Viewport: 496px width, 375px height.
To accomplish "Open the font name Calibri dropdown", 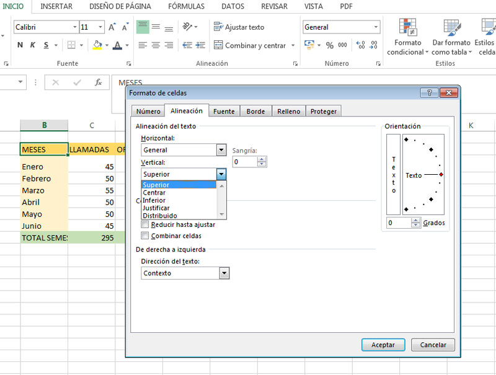I will tap(74, 27).
